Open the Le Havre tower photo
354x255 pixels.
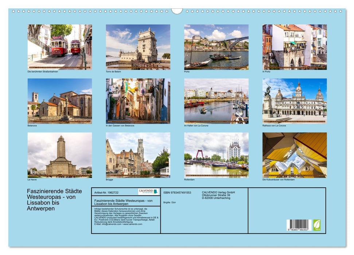click(60, 155)
